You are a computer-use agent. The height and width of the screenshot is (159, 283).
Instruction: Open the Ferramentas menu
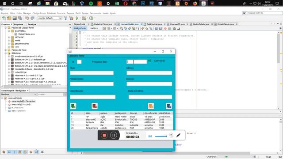[96, 13]
